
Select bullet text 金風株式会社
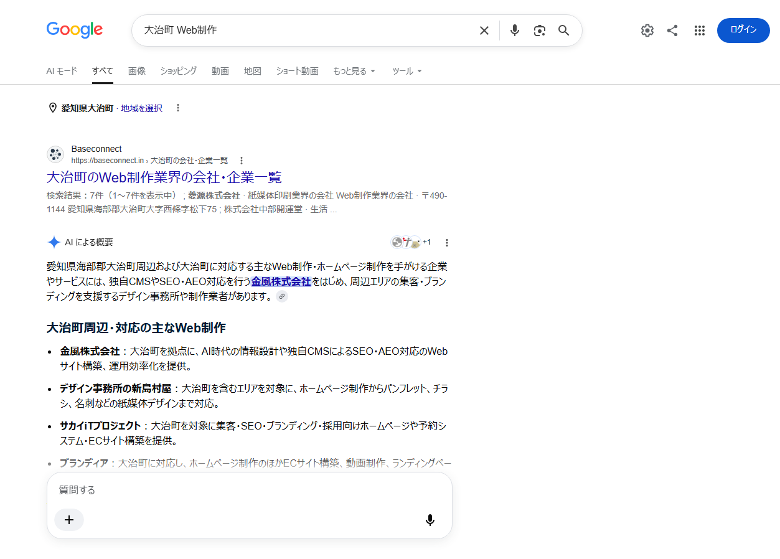(x=90, y=351)
